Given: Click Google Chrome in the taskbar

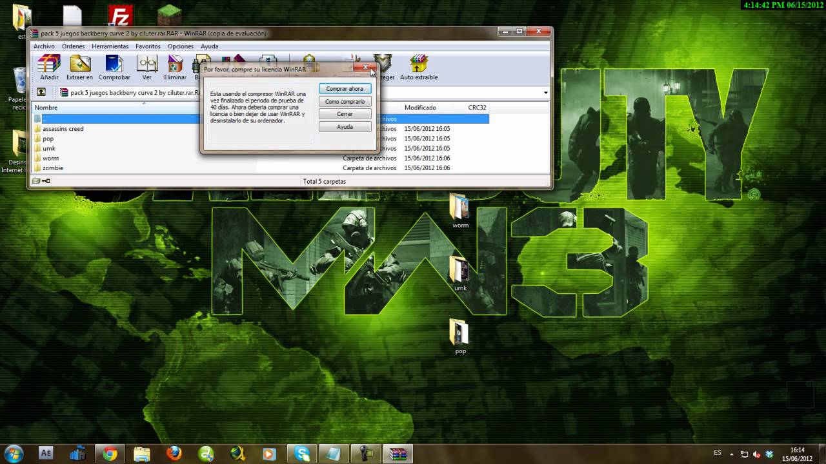Looking at the screenshot, I should tap(110, 454).
